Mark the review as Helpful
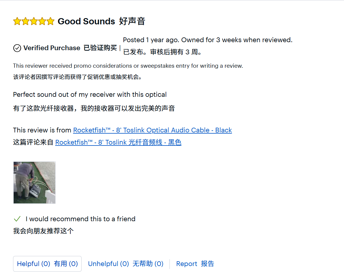This screenshot has width=344, height=280. coord(47,264)
